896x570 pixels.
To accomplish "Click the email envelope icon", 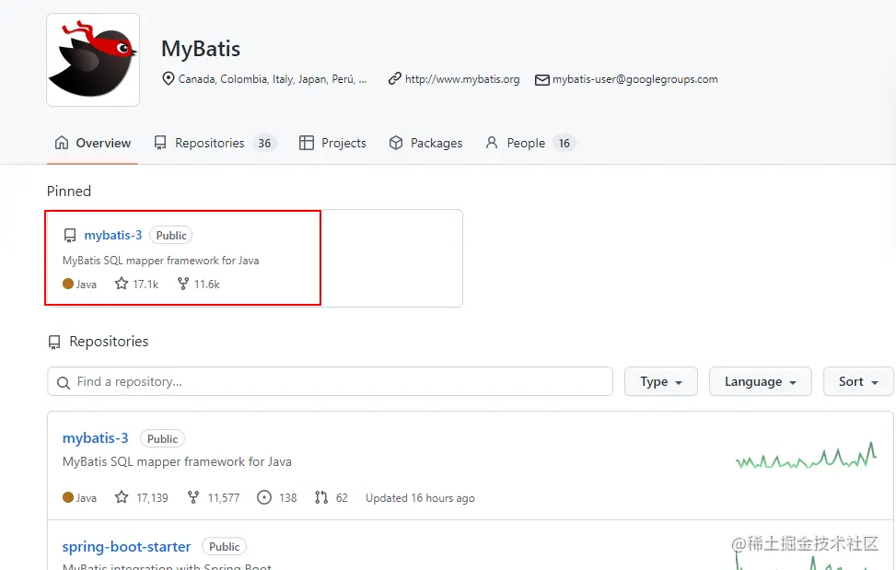I will [541, 80].
